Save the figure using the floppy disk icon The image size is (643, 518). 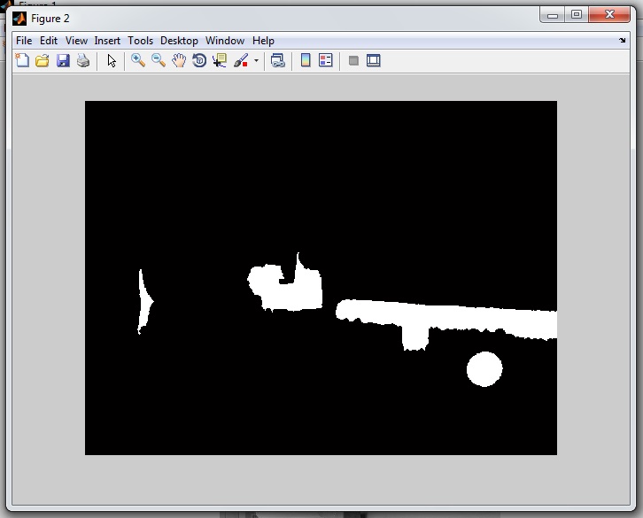[63, 61]
